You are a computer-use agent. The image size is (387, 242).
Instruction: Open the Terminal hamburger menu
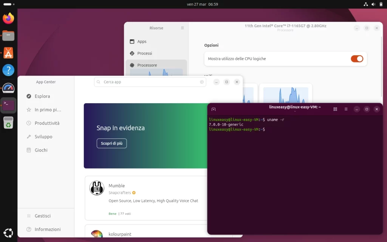pos(346,109)
